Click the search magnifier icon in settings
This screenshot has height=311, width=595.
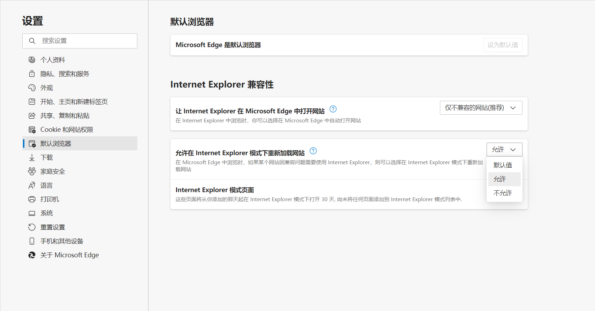point(32,41)
